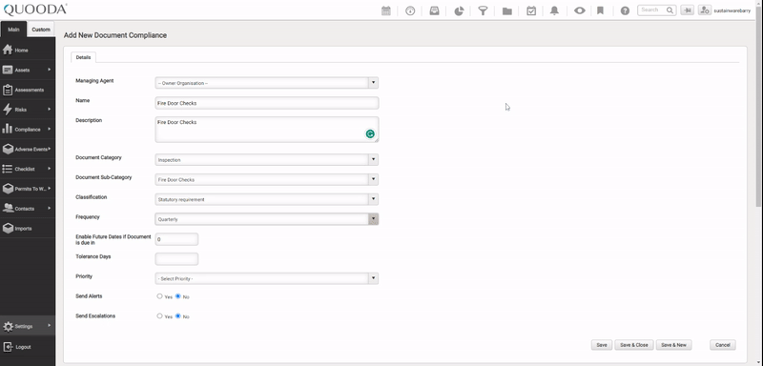Image resolution: width=763 pixels, height=366 pixels.
Task: Select the Details tab
Action: coord(83,57)
